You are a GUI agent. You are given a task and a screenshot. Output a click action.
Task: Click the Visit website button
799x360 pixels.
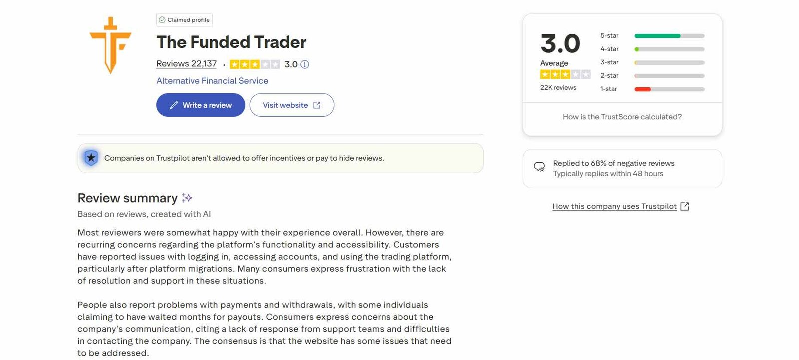pyautogui.click(x=292, y=105)
